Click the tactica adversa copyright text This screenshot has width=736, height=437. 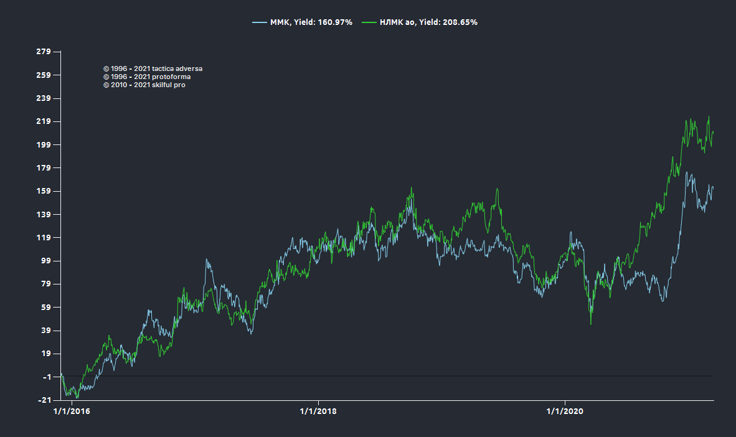coord(153,68)
